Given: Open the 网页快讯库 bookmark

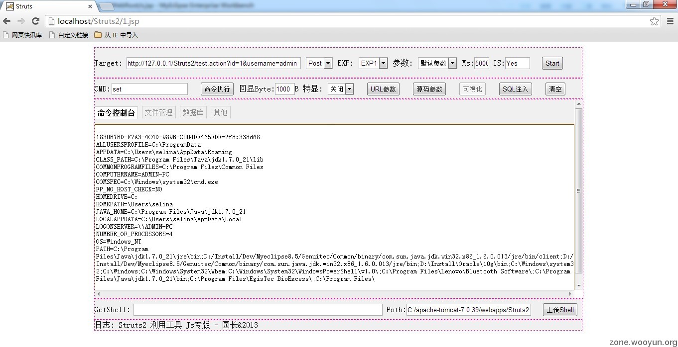Looking at the screenshot, I should coord(22,35).
